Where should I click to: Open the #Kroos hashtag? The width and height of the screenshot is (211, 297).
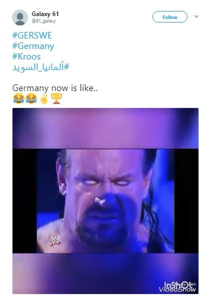coord(27,57)
